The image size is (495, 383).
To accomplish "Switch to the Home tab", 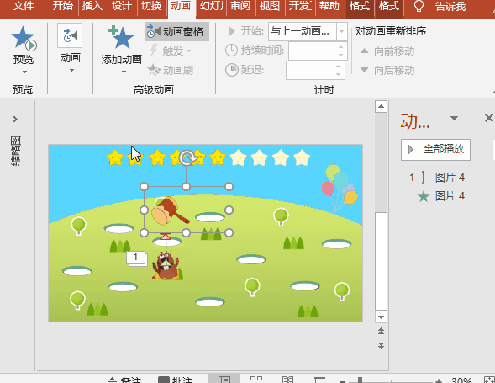I will click(62, 6).
